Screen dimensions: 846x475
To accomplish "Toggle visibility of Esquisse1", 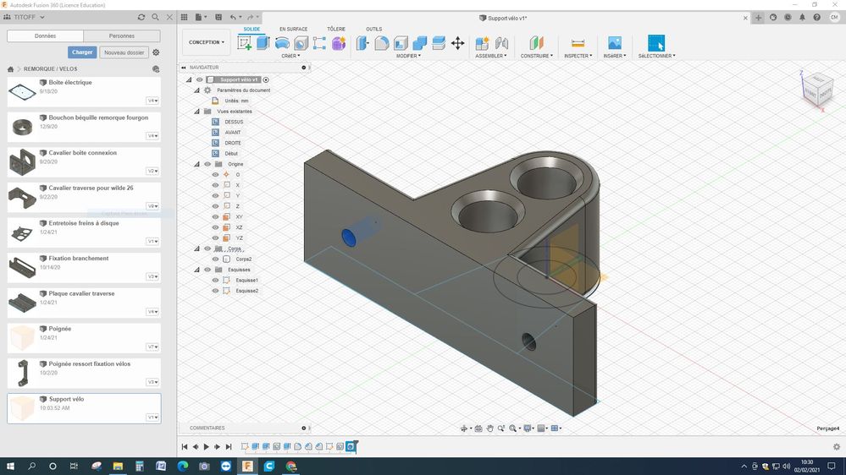I will 215,280.
